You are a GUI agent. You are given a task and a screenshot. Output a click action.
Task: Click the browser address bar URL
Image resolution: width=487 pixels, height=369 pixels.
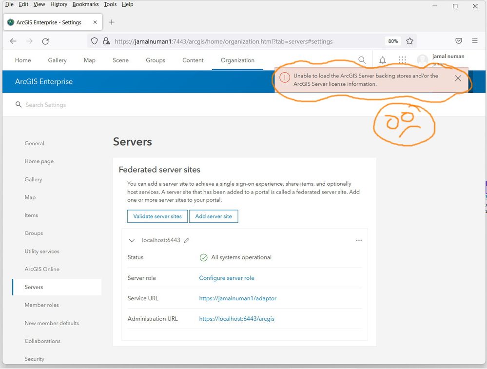click(224, 41)
